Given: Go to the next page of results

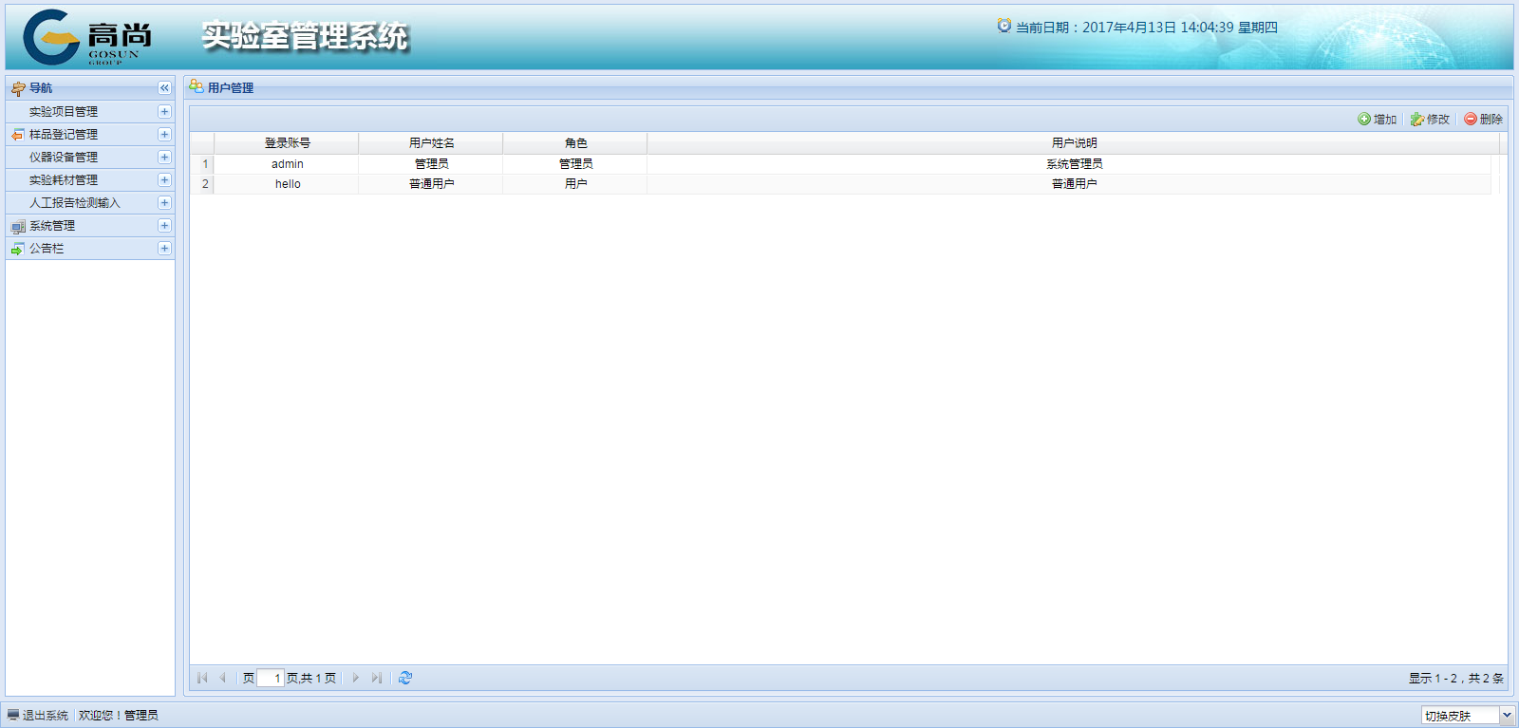Looking at the screenshot, I should point(356,678).
